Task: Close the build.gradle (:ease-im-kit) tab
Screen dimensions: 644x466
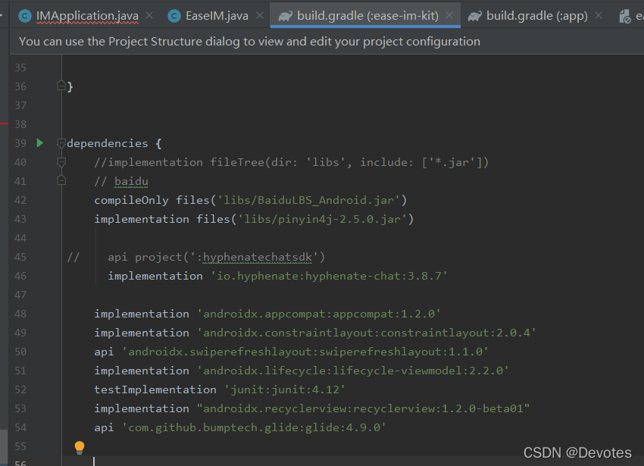Action: coord(449,16)
